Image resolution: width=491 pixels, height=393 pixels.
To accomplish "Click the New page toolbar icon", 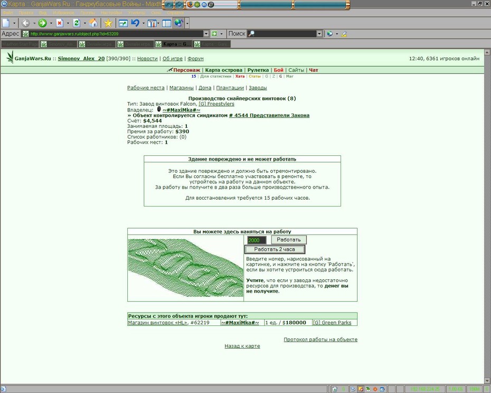I will [x=6, y=23].
